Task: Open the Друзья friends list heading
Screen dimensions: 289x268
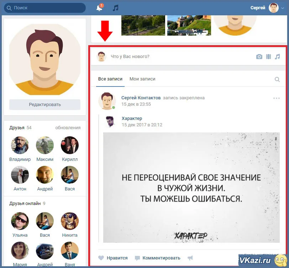Action: click(17, 128)
